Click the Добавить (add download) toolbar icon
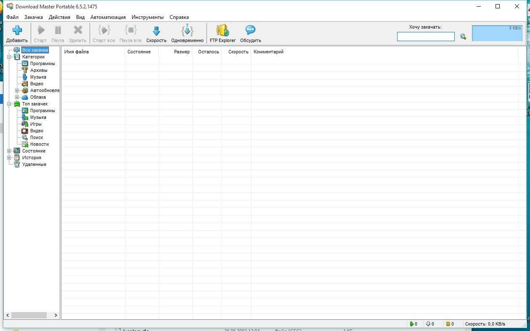This screenshot has width=530, height=331. click(x=17, y=30)
